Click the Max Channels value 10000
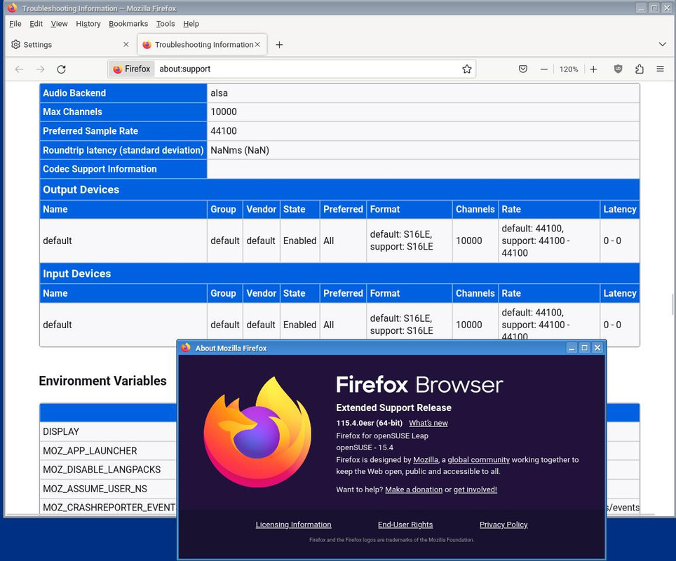Image resolution: width=676 pixels, height=561 pixels. [223, 111]
